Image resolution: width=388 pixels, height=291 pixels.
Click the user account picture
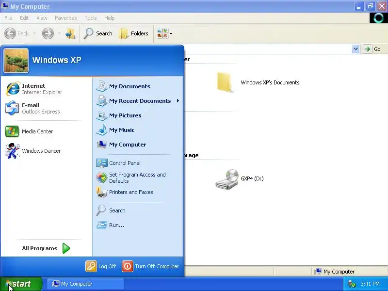point(16,60)
